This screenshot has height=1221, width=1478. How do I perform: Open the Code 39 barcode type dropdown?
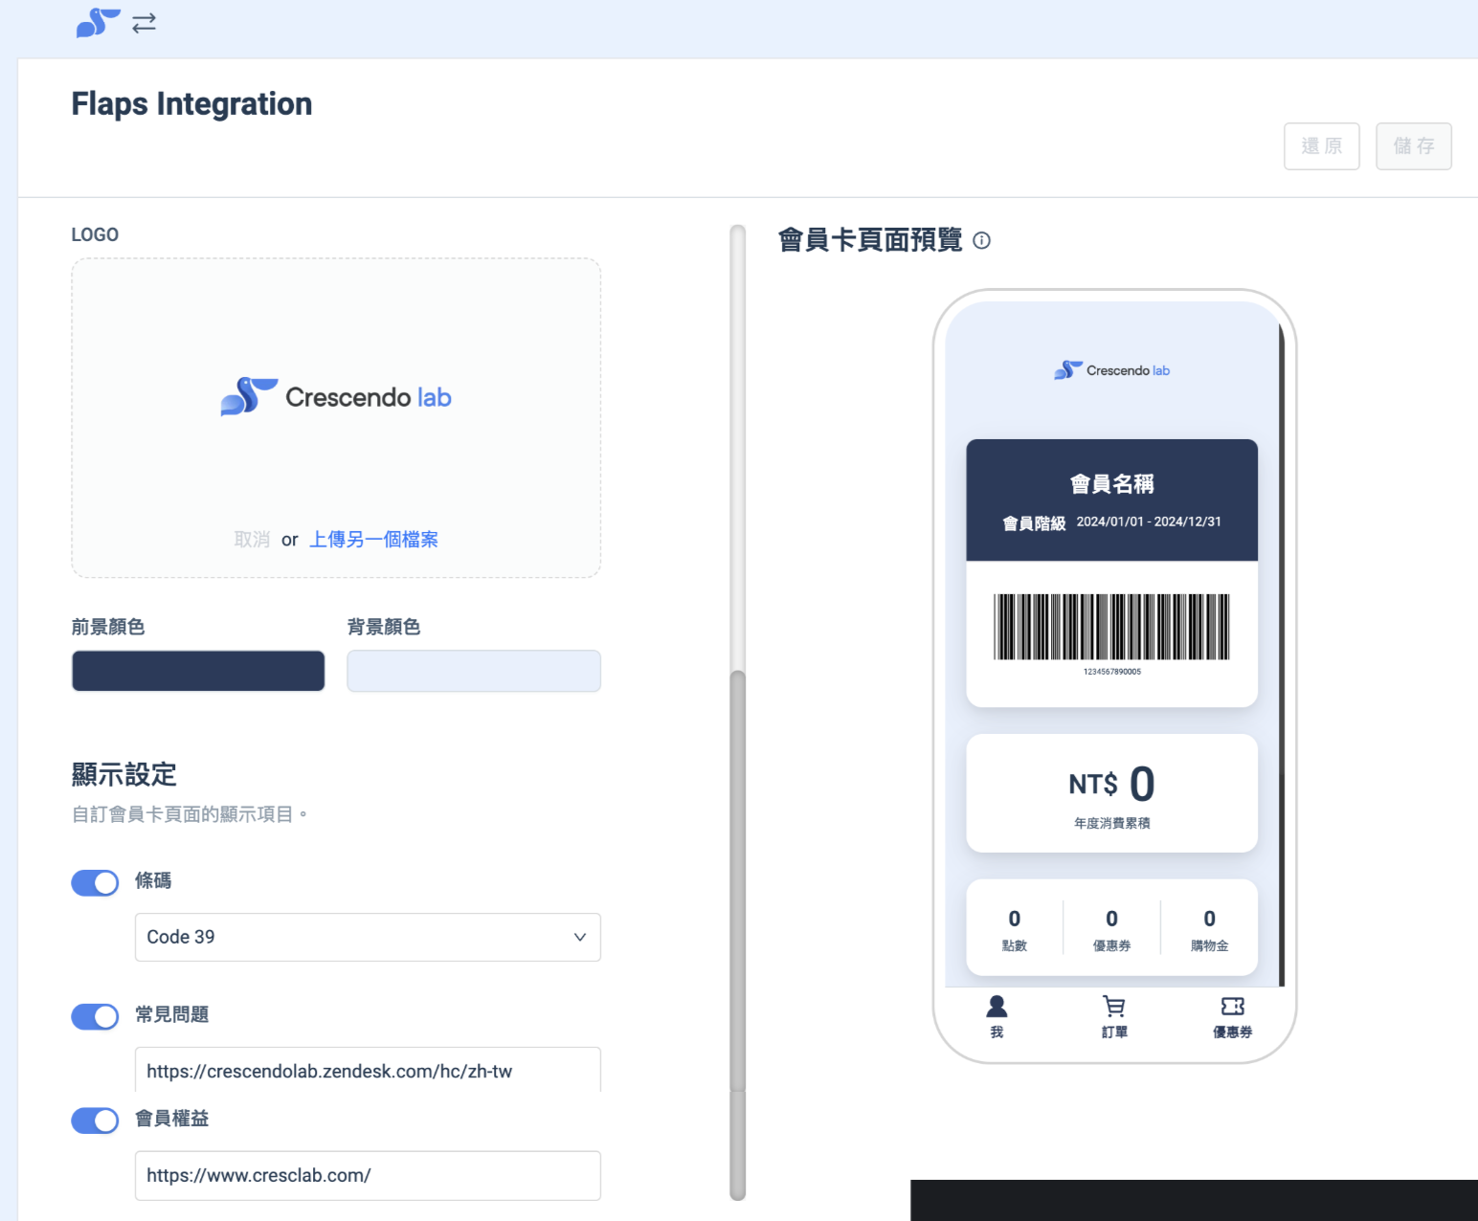click(x=367, y=938)
